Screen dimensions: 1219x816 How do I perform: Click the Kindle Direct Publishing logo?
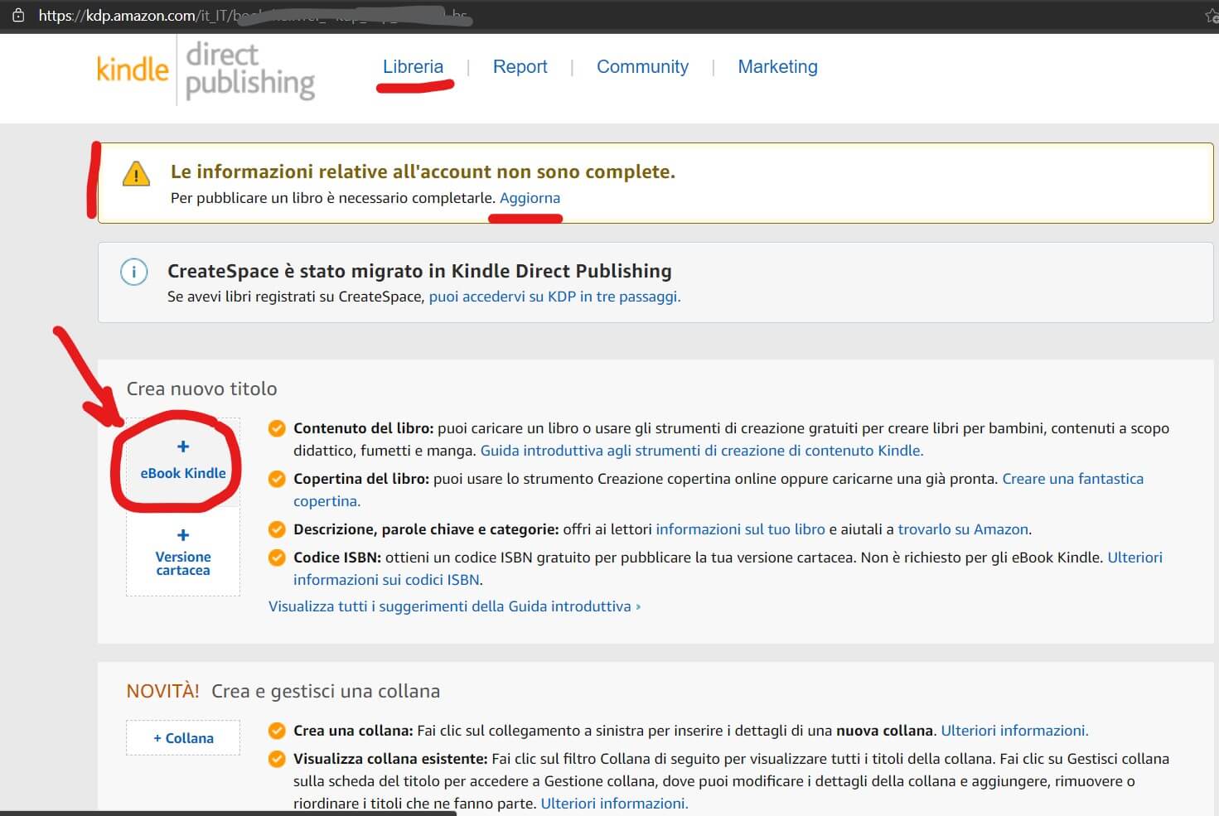point(206,71)
